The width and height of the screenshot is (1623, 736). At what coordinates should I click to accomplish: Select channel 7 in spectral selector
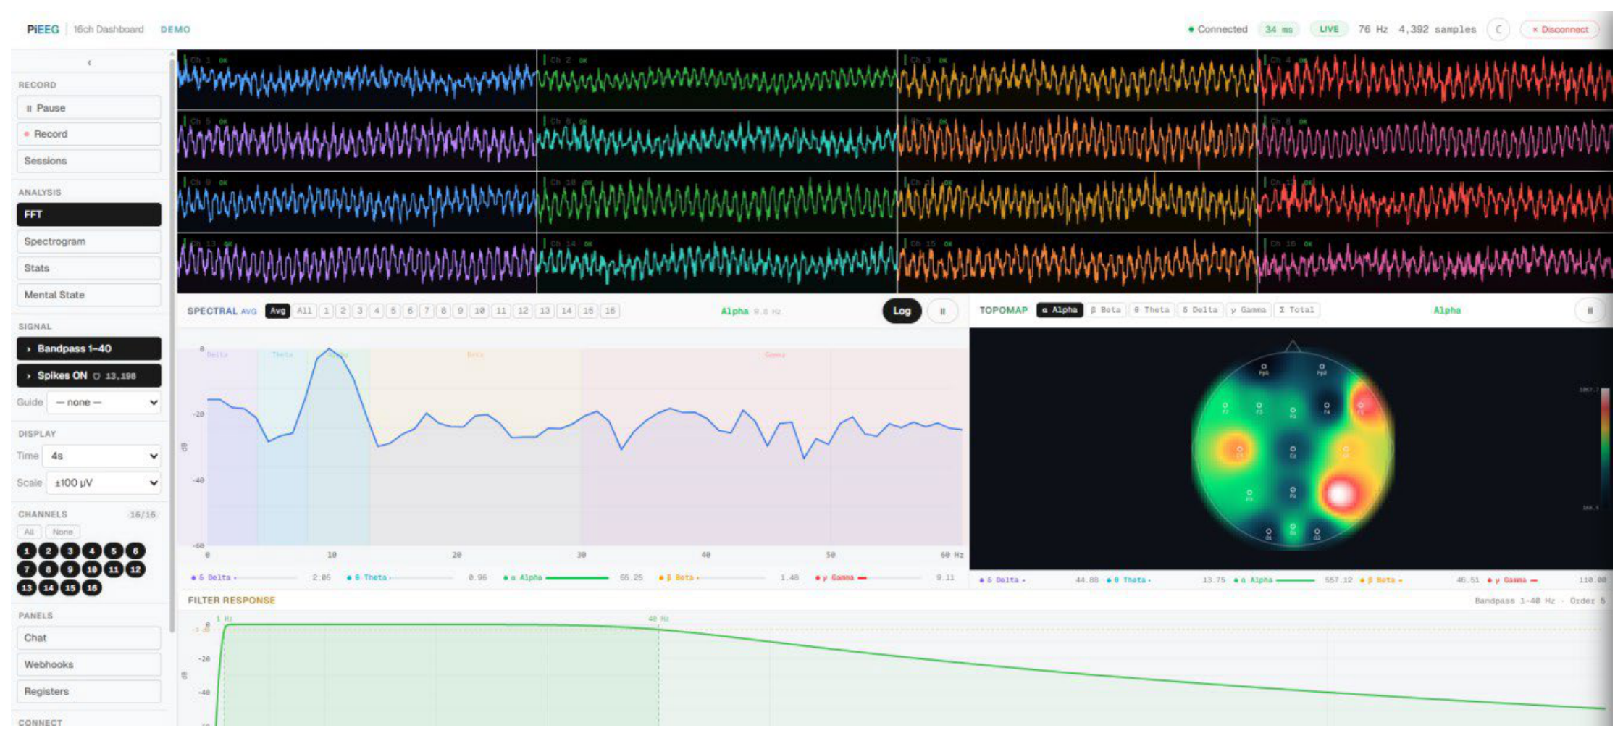coord(427,311)
